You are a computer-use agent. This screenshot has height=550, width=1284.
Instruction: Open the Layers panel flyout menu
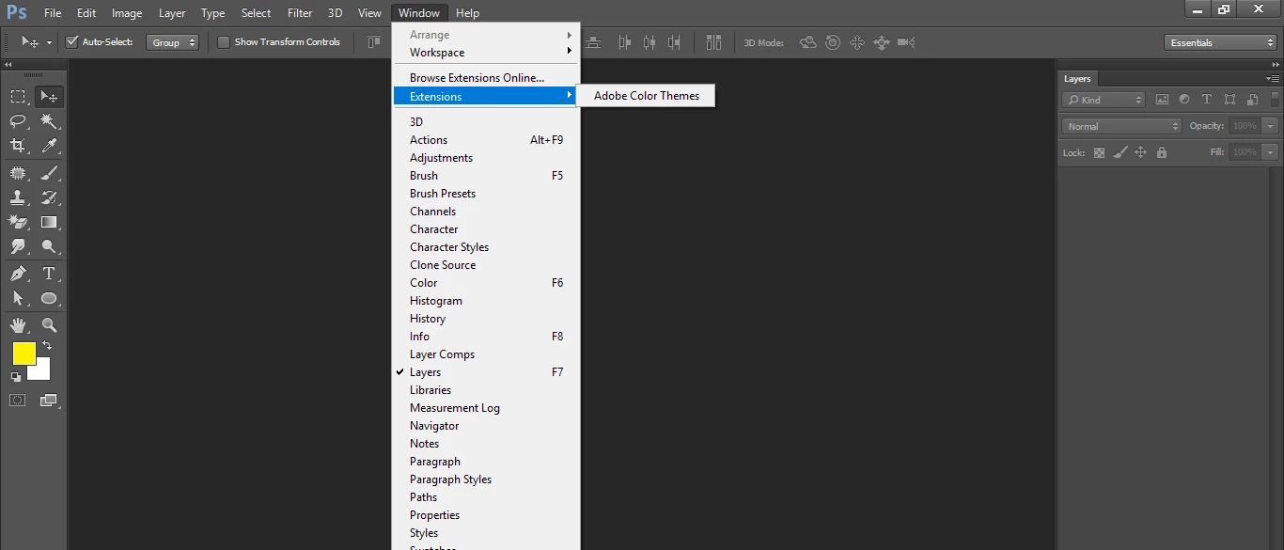click(1274, 79)
